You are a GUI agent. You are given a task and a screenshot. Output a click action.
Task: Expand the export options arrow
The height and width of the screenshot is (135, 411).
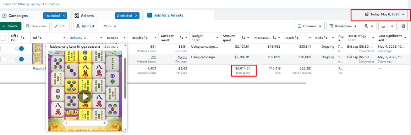[x=392, y=26]
